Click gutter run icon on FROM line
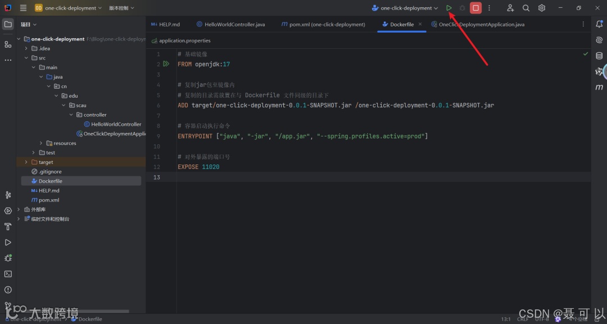This screenshot has height=324, width=607. (166, 64)
